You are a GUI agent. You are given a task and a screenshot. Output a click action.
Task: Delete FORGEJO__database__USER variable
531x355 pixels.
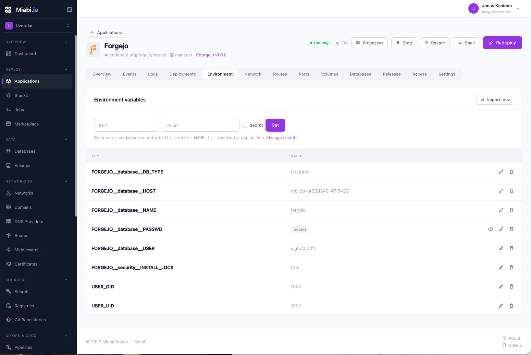tap(512, 248)
